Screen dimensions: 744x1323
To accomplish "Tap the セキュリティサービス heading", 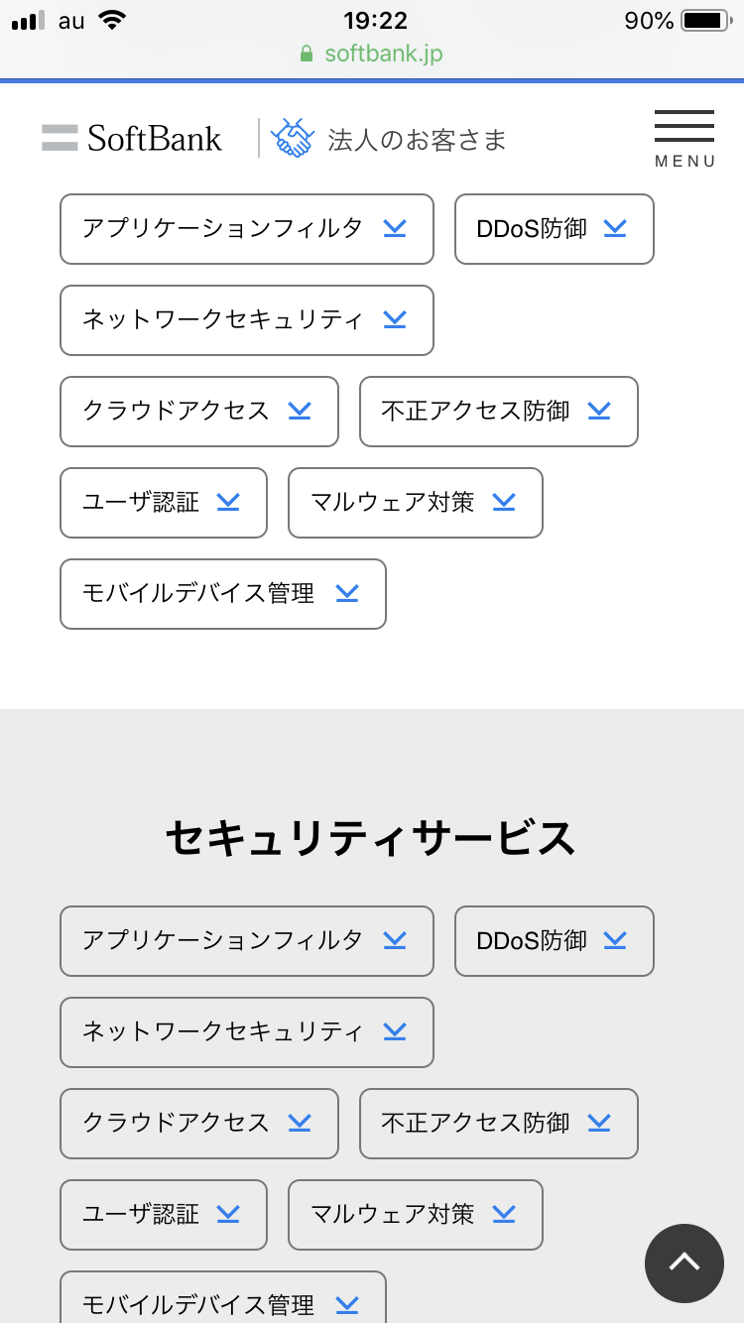I will click(x=370, y=838).
